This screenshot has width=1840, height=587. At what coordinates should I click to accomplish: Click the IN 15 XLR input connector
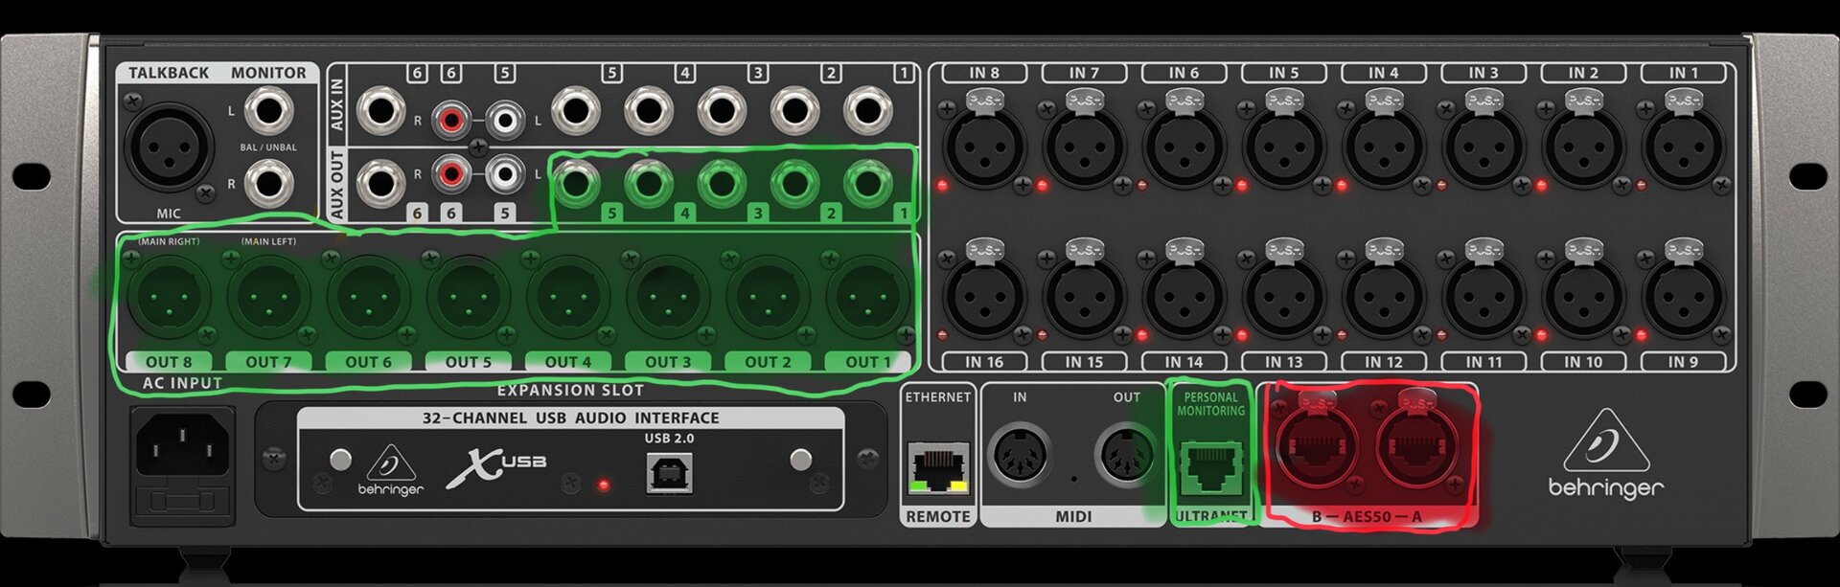pos(1085,295)
